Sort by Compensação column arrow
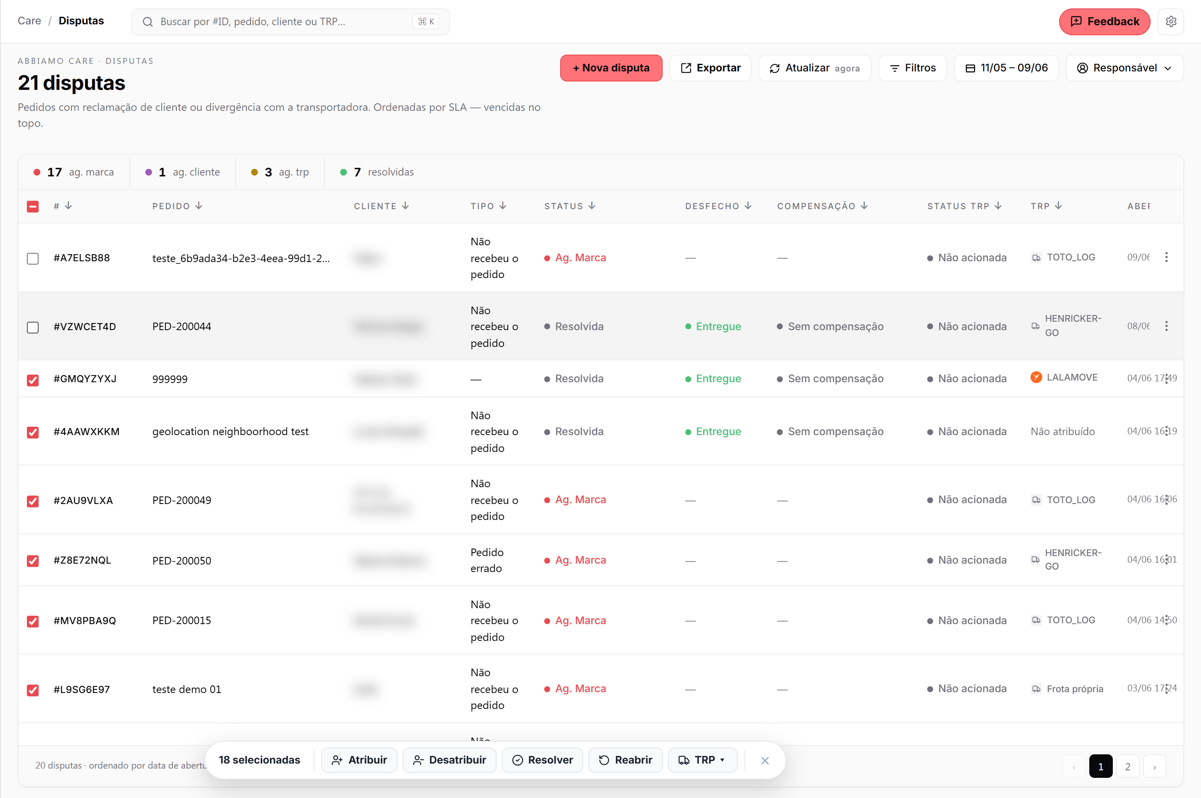 864,206
